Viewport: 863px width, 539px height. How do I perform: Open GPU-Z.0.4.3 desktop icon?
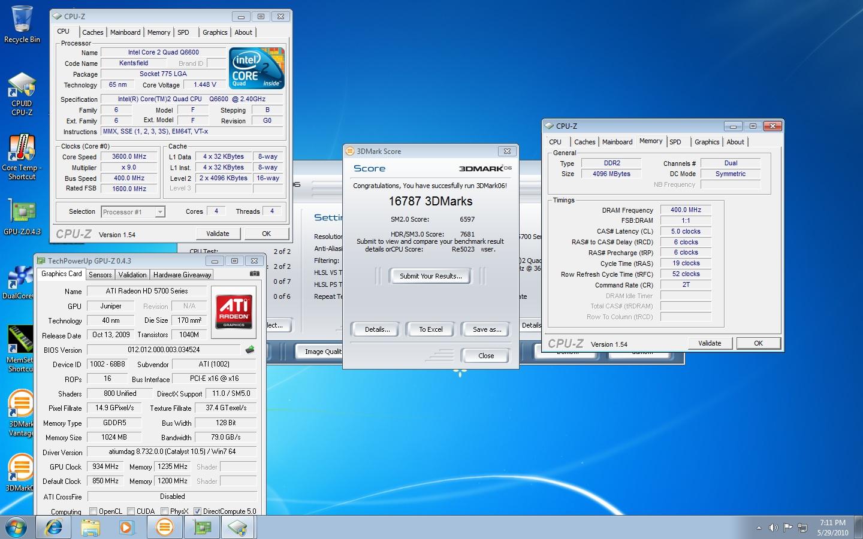point(22,217)
